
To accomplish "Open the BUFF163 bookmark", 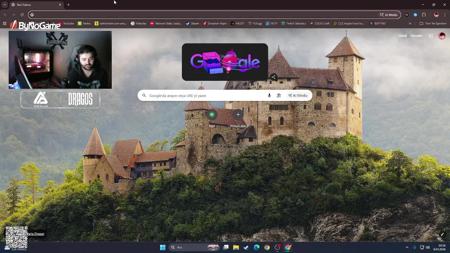I will 377,24.
